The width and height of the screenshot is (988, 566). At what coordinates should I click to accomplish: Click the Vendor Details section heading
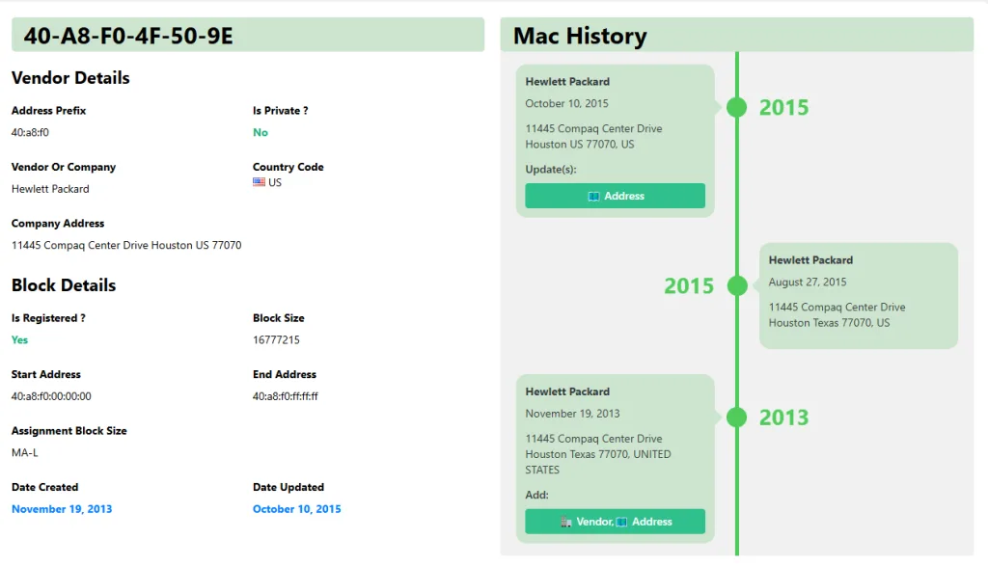click(70, 78)
